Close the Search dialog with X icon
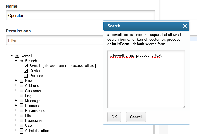 (185, 26)
